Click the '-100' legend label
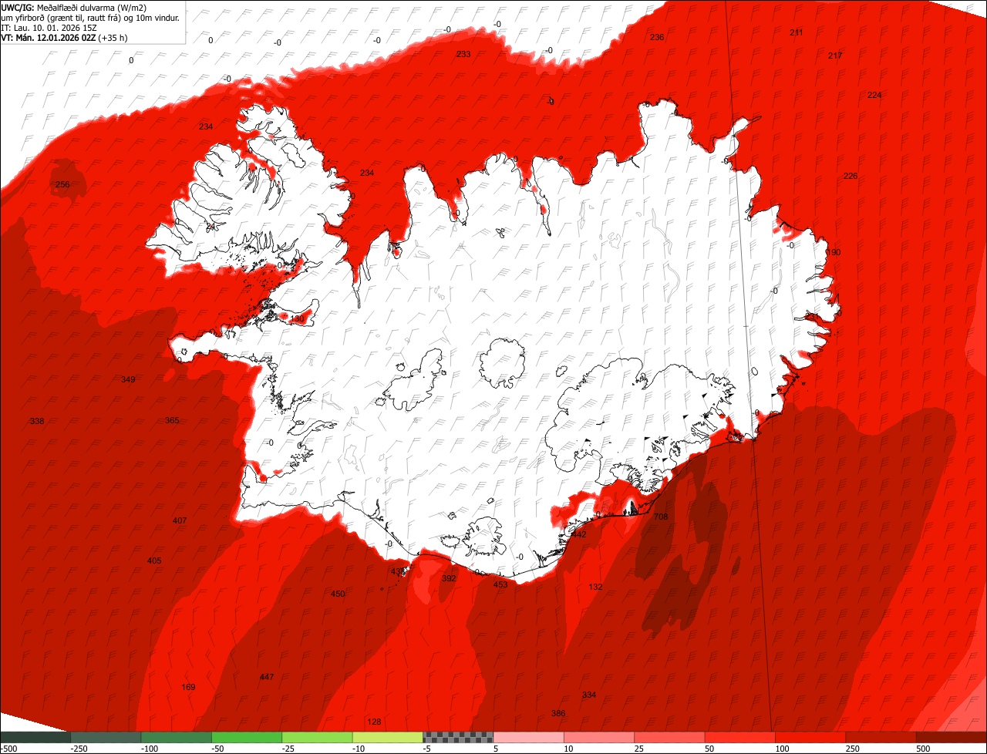The image size is (987, 754). (x=150, y=749)
